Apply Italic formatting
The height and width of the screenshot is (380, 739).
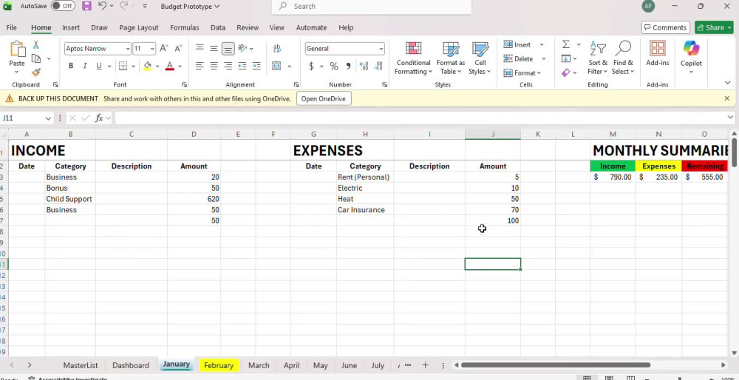click(85, 66)
